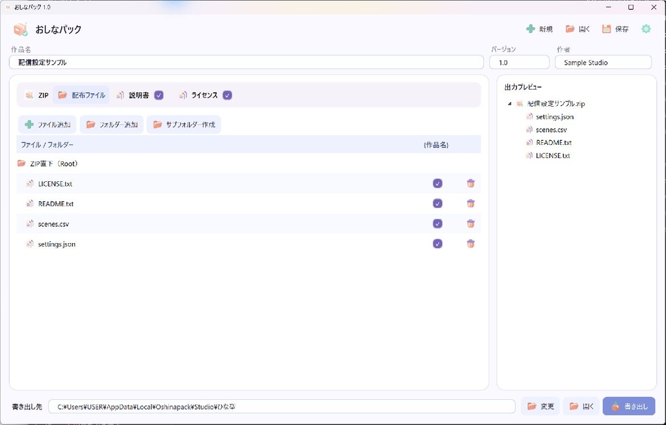The height and width of the screenshot is (425, 666).
Task: Select scenes.csv in the file list
Action: click(x=248, y=224)
